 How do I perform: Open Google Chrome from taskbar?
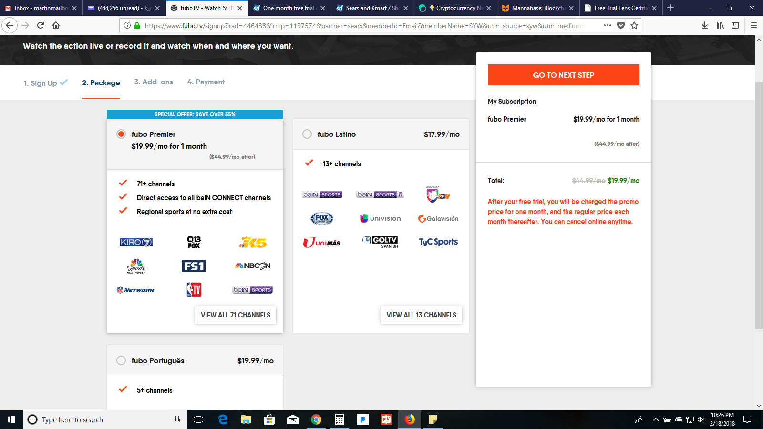click(x=316, y=419)
